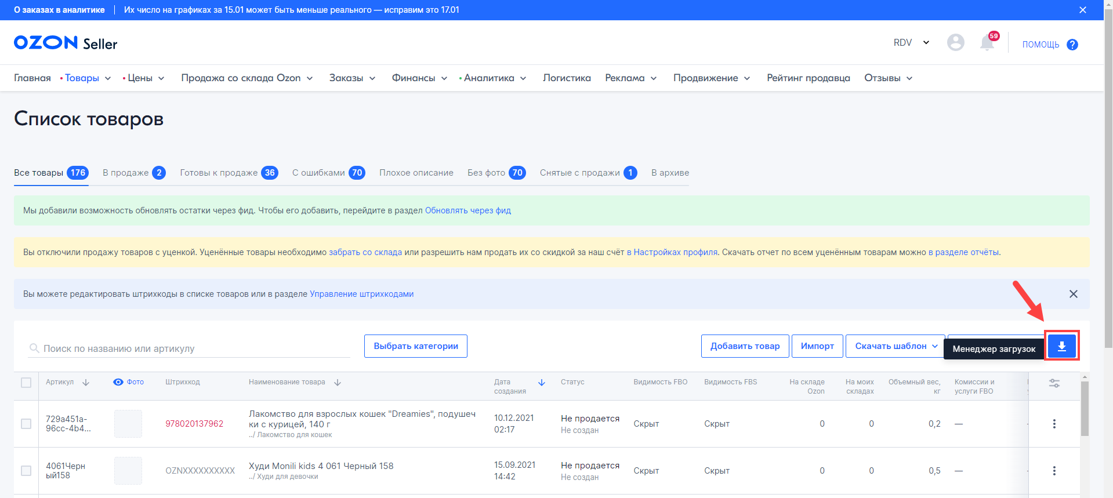This screenshot has height=498, width=1113.
Task: Expand the Скачать шаблон dropdown
Action: 896,346
